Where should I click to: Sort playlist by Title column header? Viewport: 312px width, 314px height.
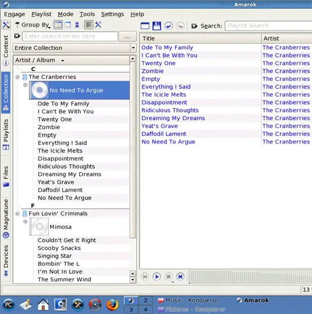click(x=201, y=39)
